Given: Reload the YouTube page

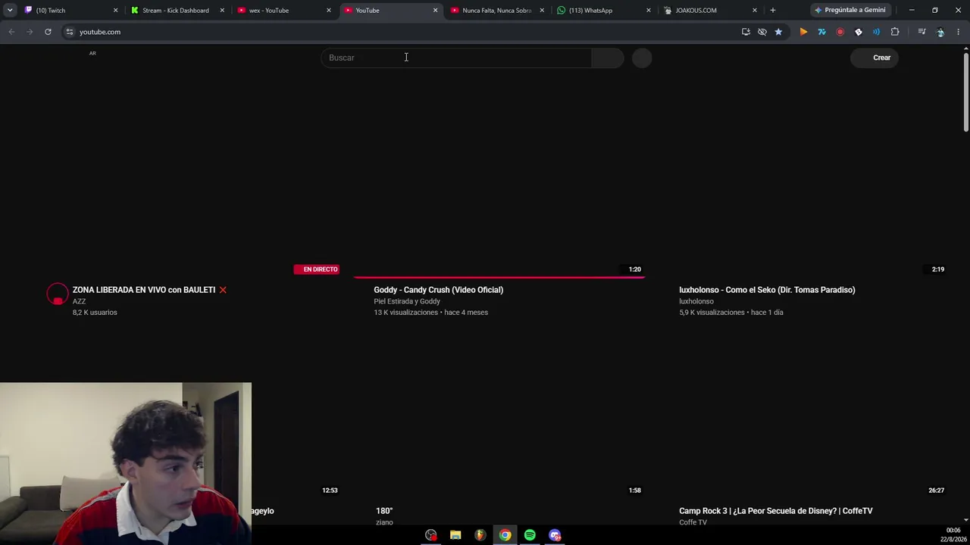Looking at the screenshot, I should click(48, 32).
